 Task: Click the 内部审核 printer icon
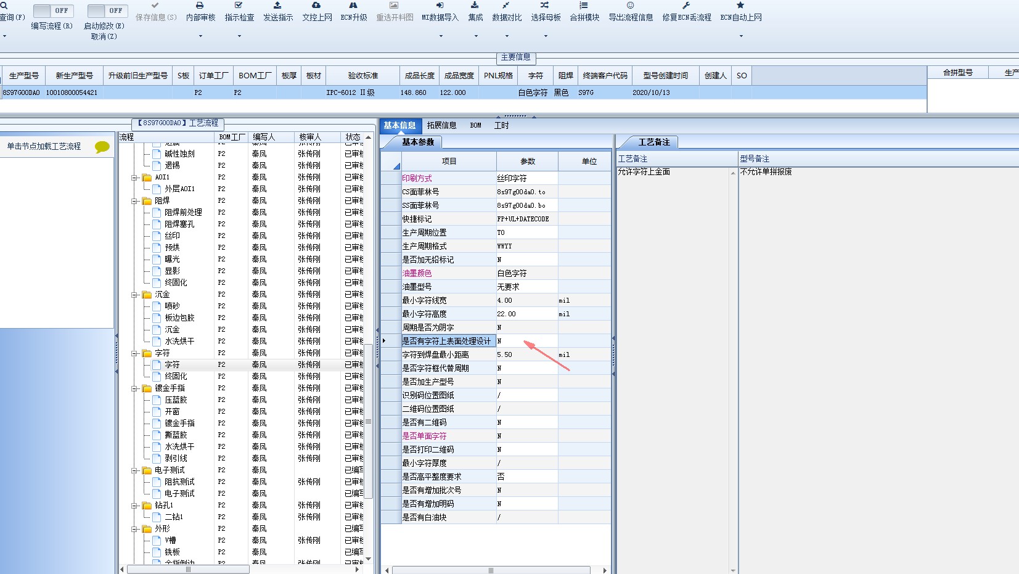click(200, 5)
